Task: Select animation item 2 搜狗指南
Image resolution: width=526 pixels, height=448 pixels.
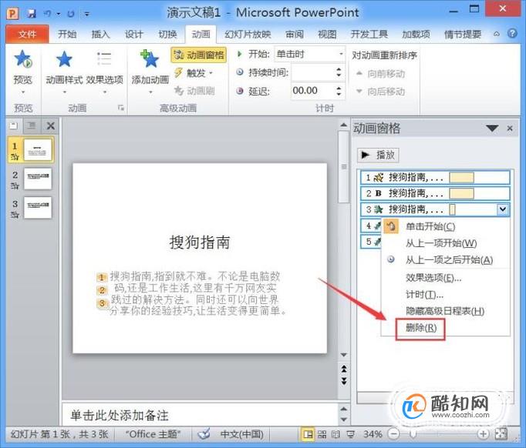Action: coord(435,193)
